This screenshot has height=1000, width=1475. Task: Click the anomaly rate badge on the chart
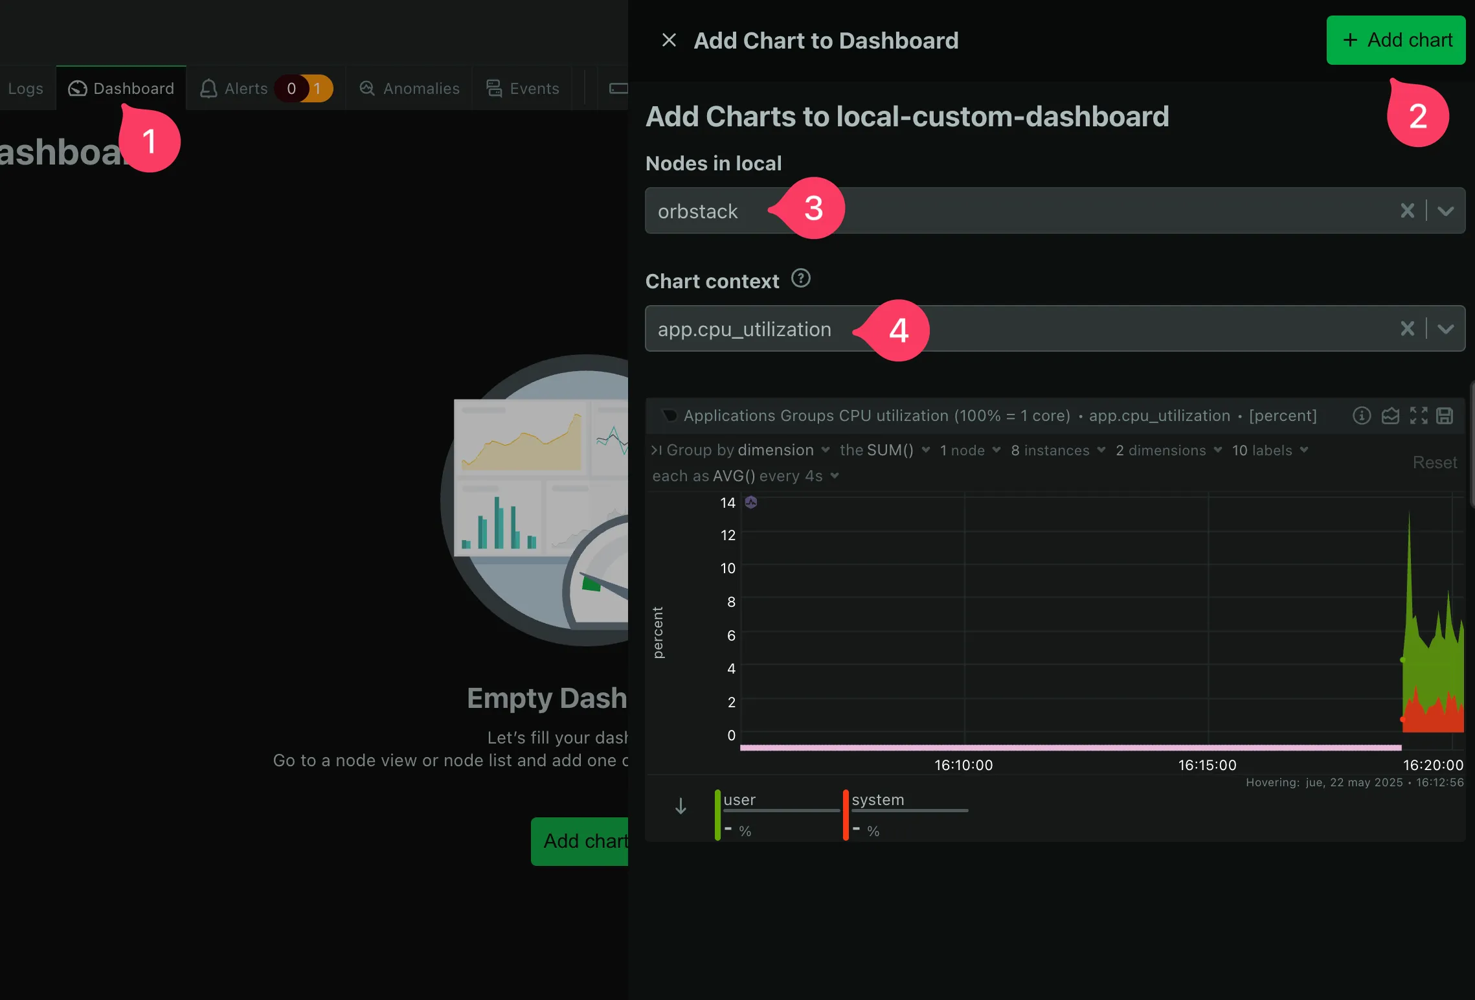(x=750, y=502)
